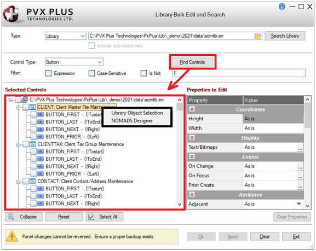Collapse the Attributes group red icon
The width and height of the screenshot is (316, 251).
click(x=192, y=194)
